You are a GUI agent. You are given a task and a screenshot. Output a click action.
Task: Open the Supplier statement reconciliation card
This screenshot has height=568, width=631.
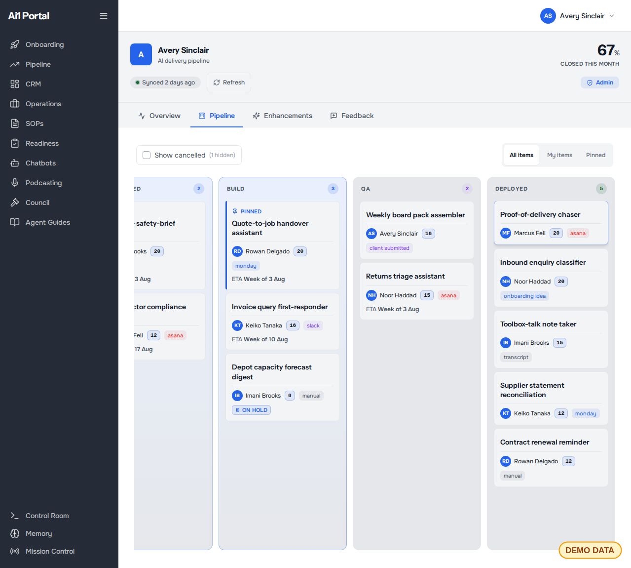[x=551, y=399]
